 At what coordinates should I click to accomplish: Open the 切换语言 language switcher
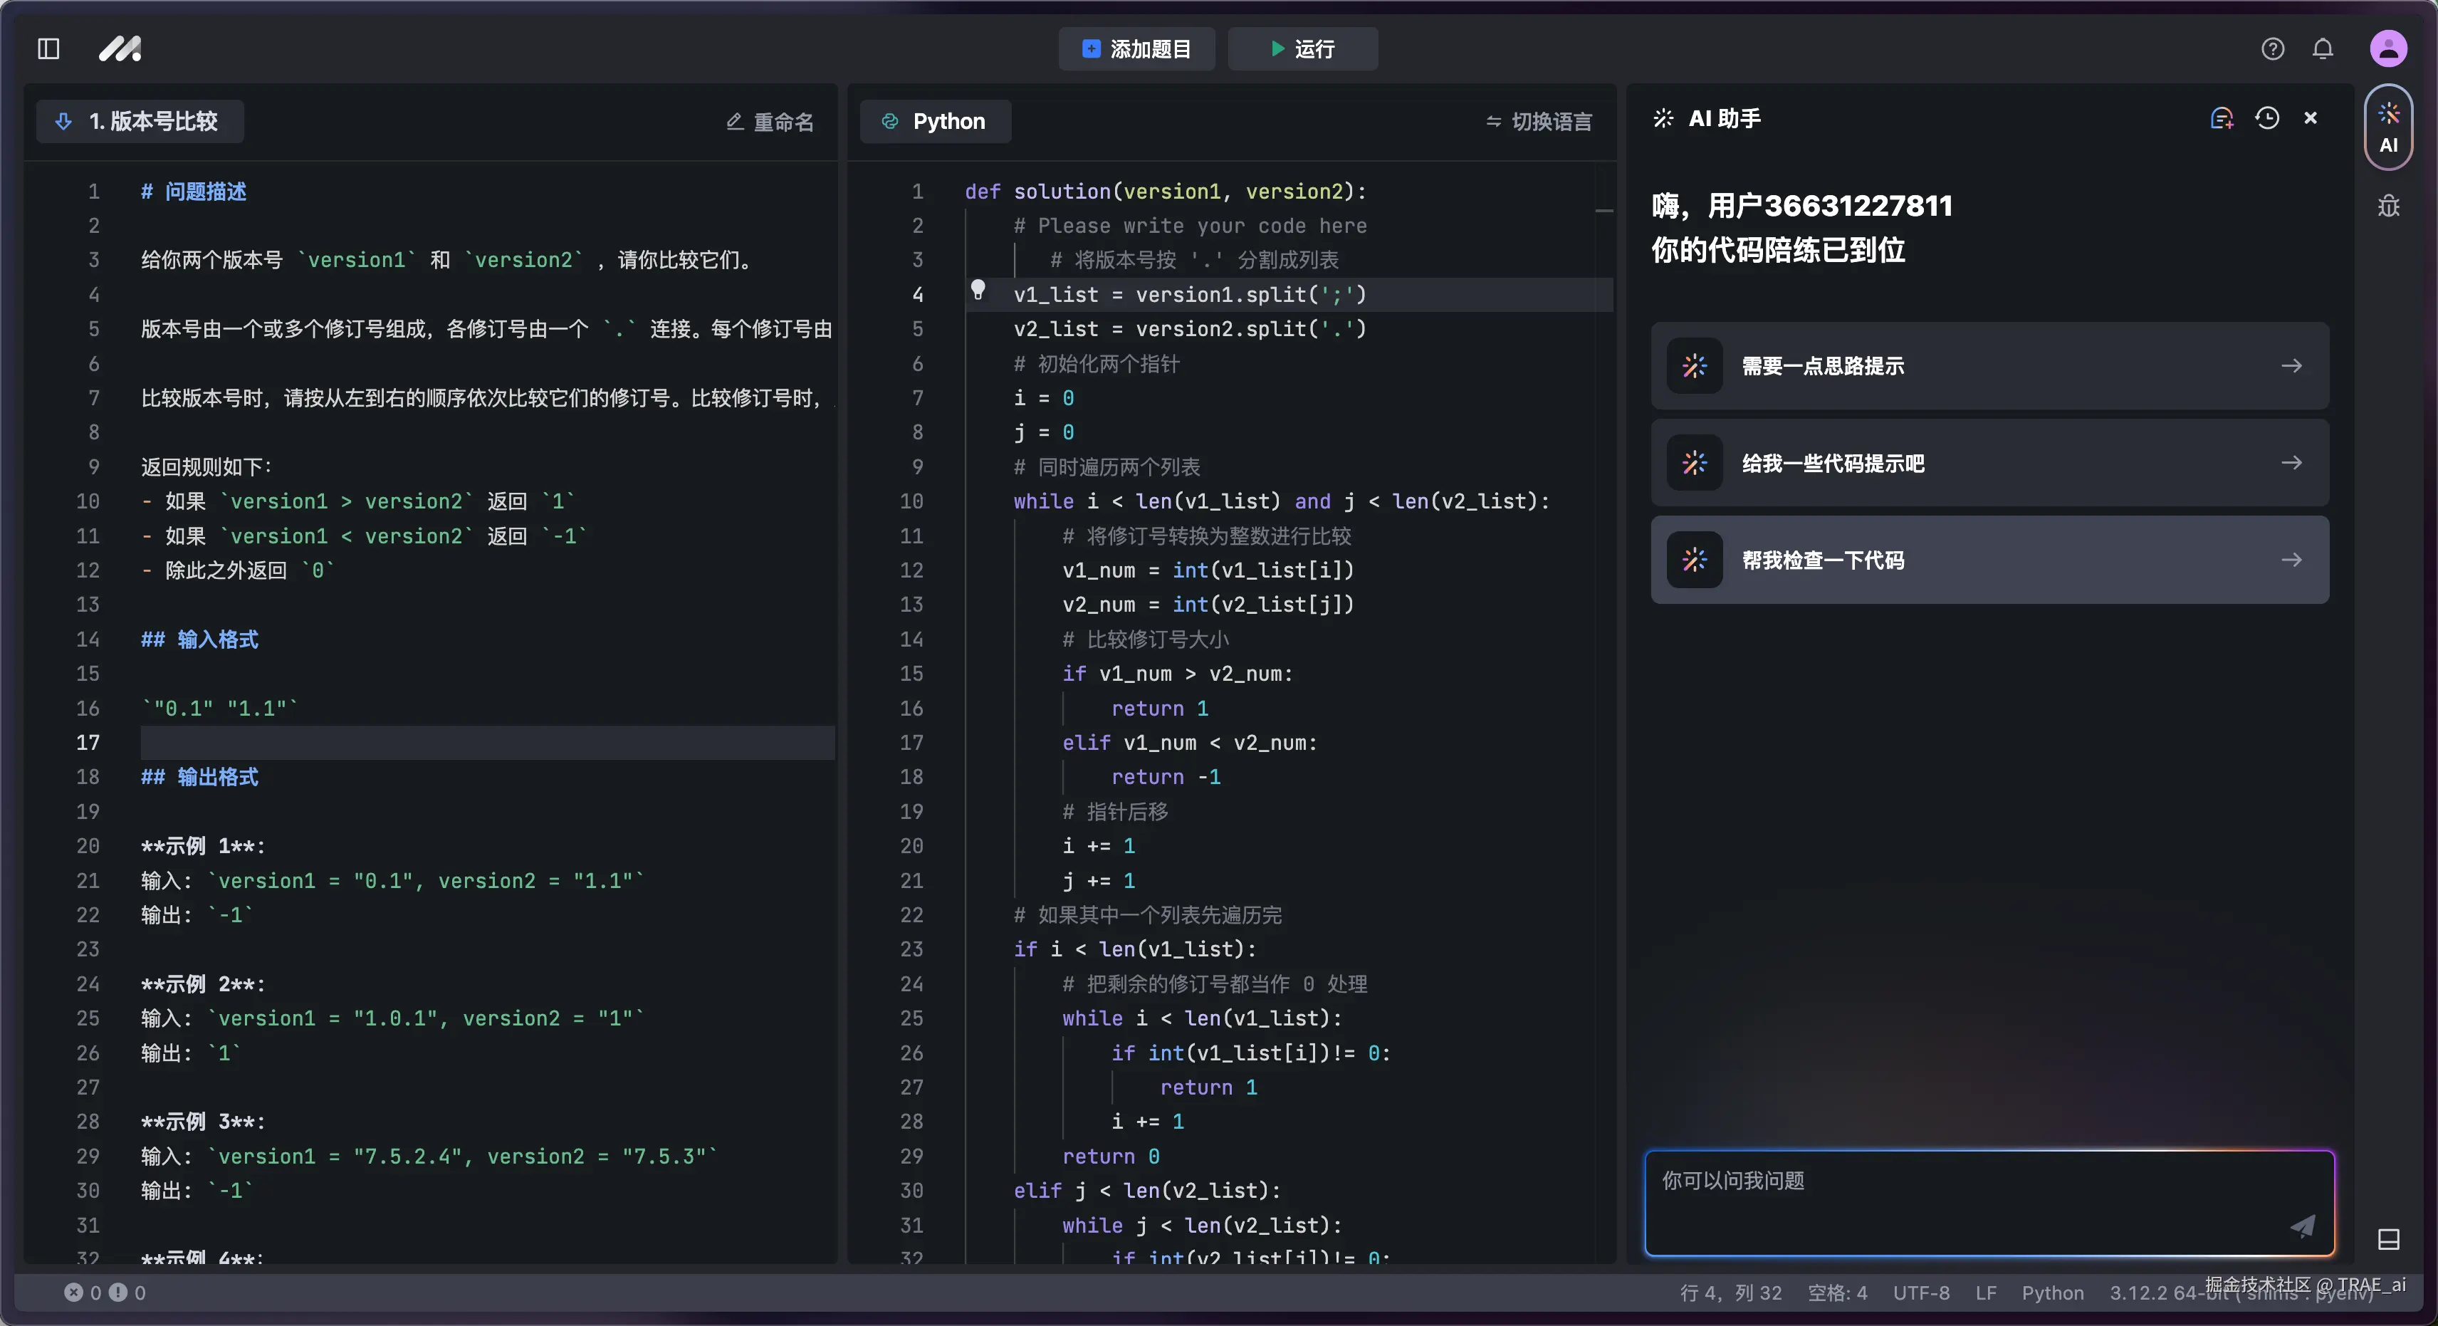1539,121
